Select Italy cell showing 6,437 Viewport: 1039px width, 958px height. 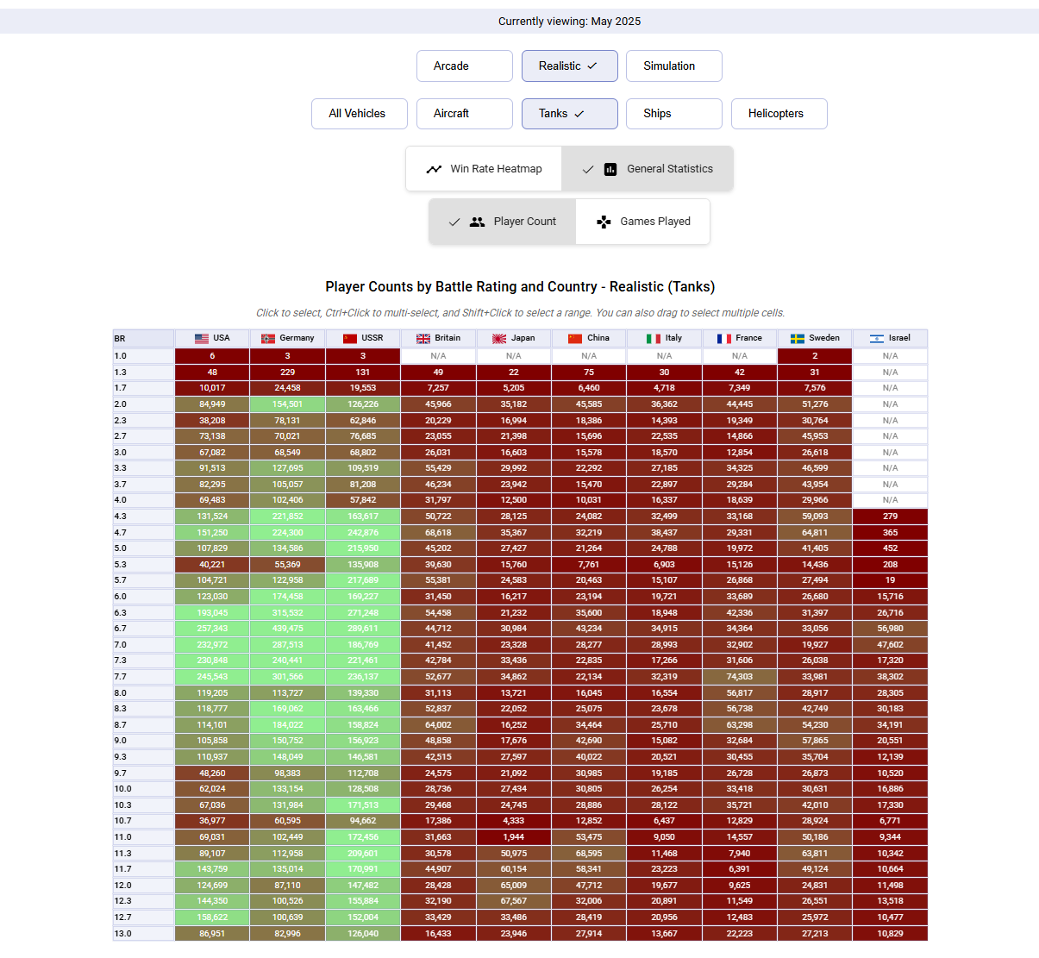(664, 821)
